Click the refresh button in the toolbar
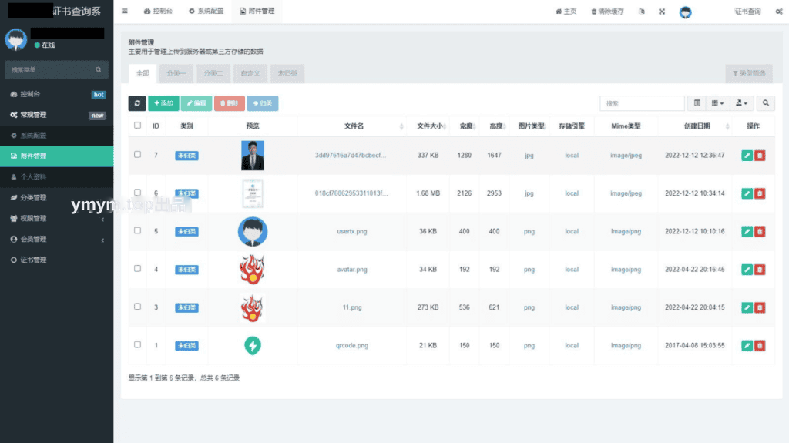This screenshot has height=443, width=789. coord(137,103)
